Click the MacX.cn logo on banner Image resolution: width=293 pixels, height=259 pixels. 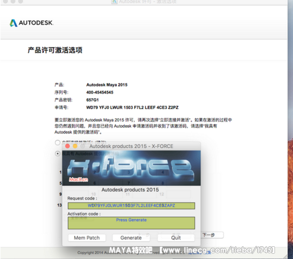(79, 179)
